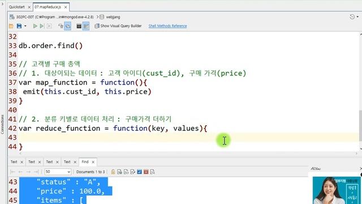362x204 pixels.
Task: Open the fourth Text result tab
Action: (x=67, y=162)
